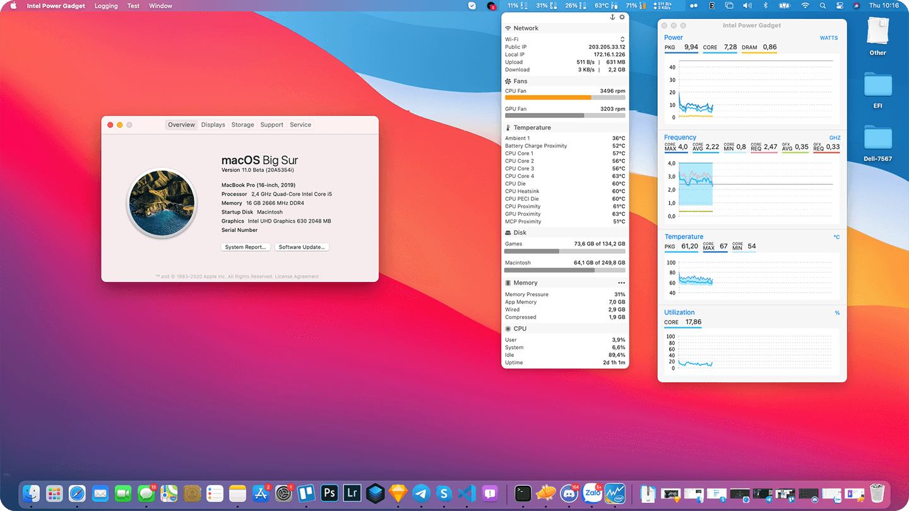
Task: Select the Overview tab
Action: pyautogui.click(x=181, y=125)
